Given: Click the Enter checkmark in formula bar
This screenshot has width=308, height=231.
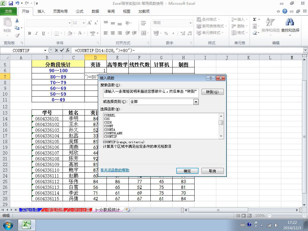Looking at the screenshot, I should (x=62, y=51).
